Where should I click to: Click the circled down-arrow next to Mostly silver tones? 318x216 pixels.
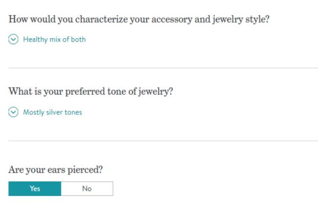13,113
